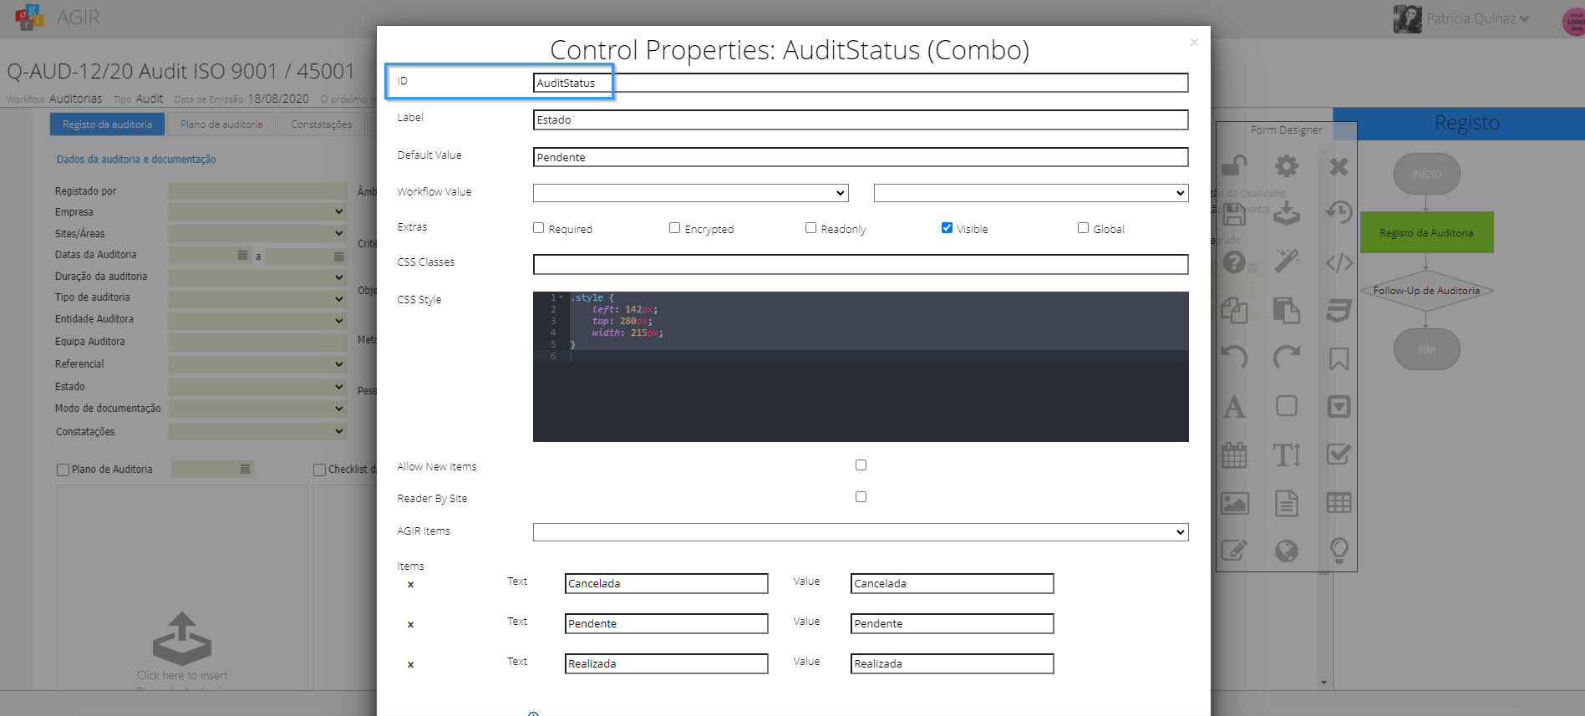Screen dimensions: 1585x716
Task: Click the empty CSS Classes input field
Action: click(x=861, y=265)
